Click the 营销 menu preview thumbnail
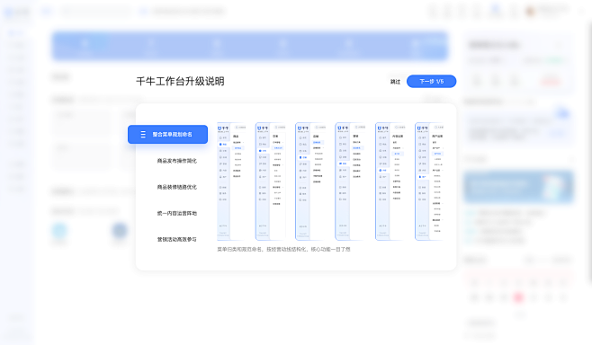Screen dimensions: 592x345 (x=350, y=181)
